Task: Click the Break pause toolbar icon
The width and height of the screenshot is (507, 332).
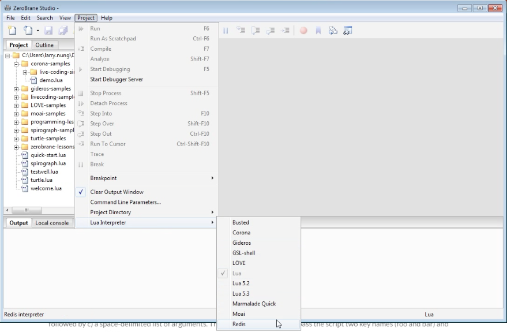Action: click(226, 31)
